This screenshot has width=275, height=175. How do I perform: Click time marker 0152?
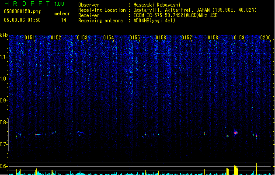(x=56, y=38)
